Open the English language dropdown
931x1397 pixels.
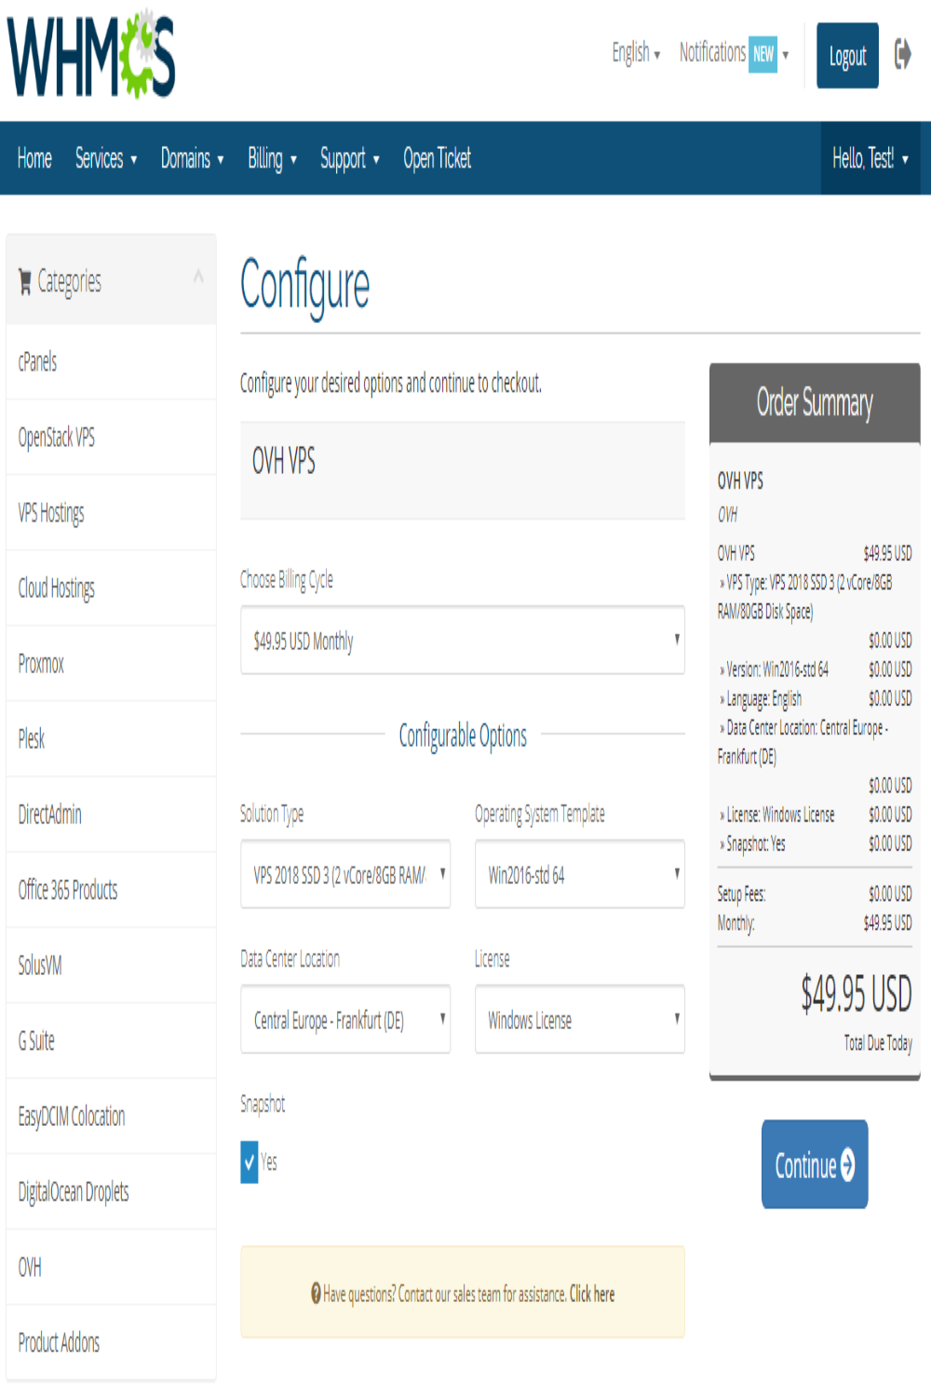coord(636,53)
